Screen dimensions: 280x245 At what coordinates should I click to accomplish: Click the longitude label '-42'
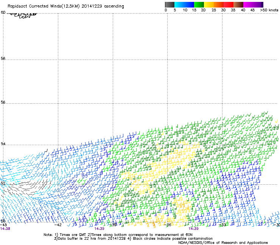tap(58, 225)
